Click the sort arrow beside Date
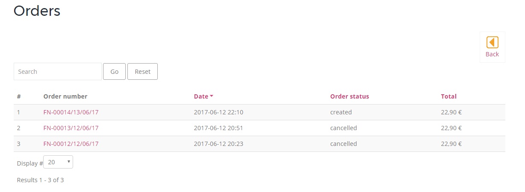525x192 pixels. 212,96
